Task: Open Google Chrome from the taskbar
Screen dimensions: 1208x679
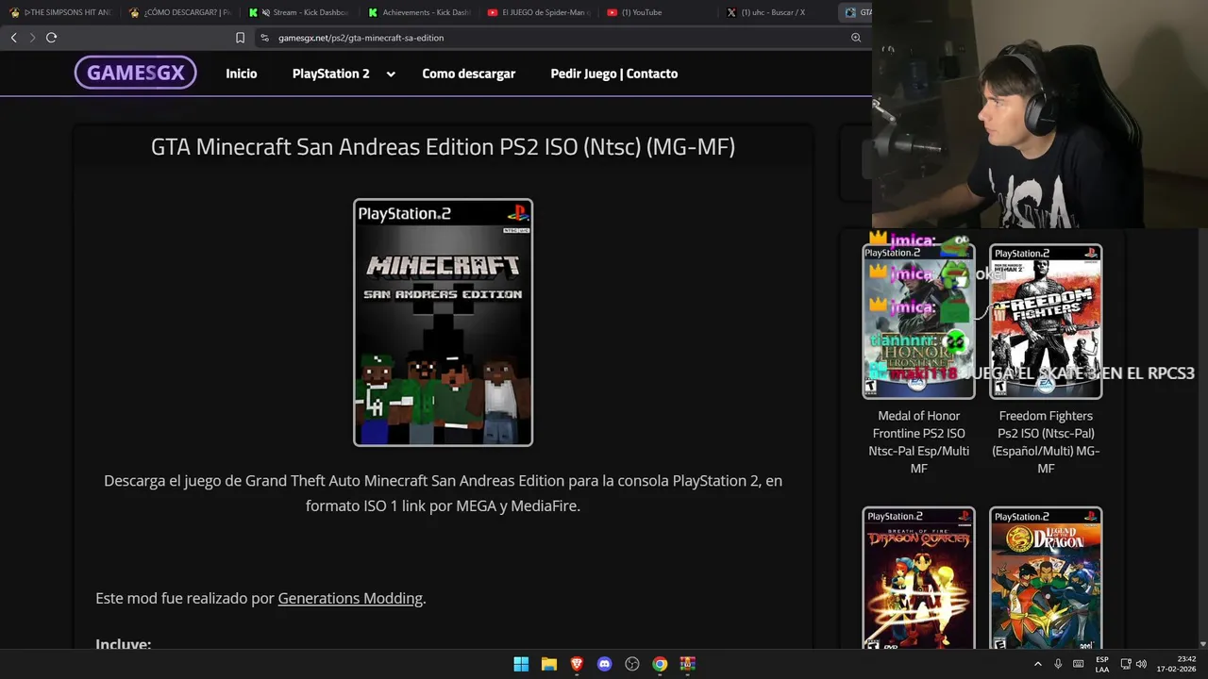Action: pyautogui.click(x=660, y=664)
